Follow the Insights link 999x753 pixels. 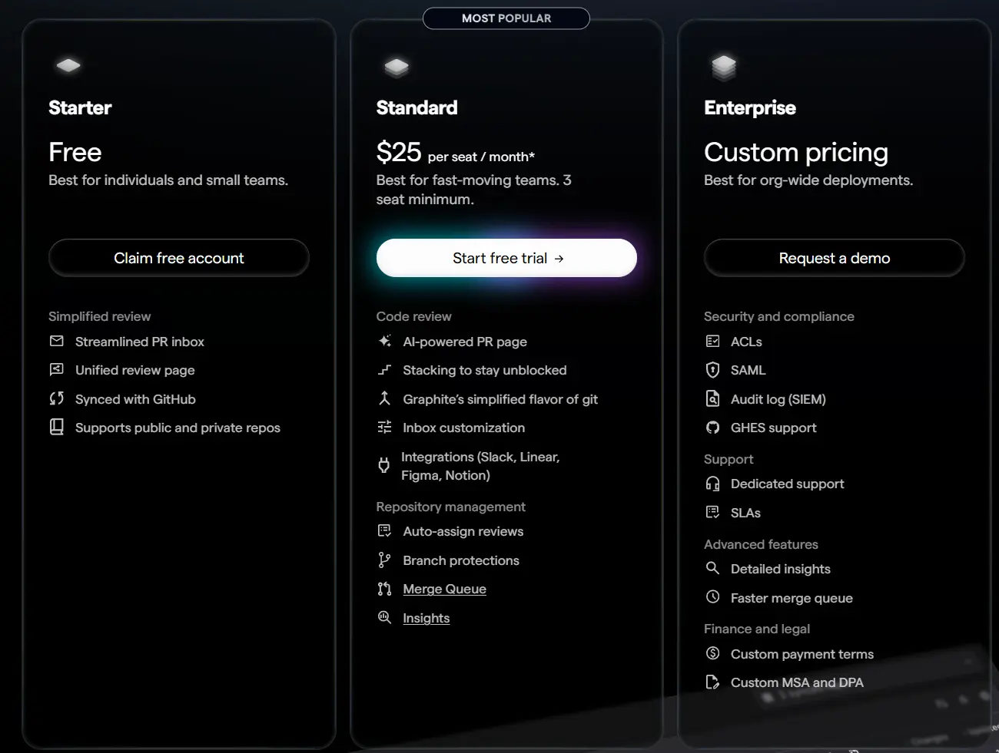tap(426, 618)
